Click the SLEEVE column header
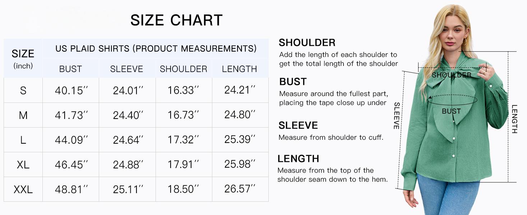 coord(126,69)
